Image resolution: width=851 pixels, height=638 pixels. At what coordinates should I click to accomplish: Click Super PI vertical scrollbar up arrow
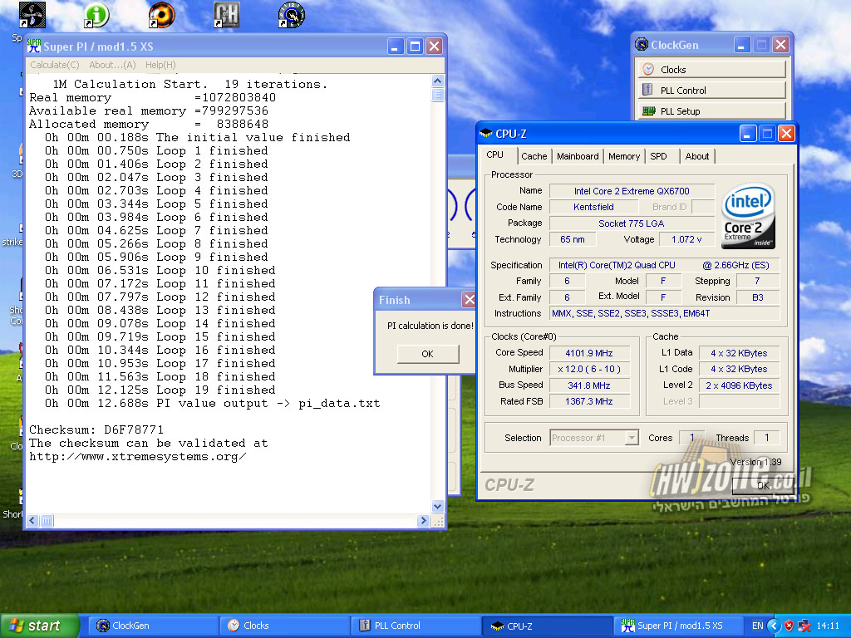437,81
